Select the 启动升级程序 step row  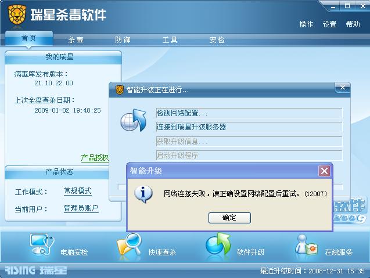(x=249, y=156)
